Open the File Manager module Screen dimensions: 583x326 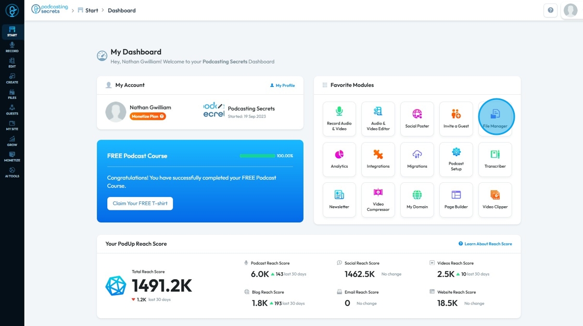[x=495, y=119]
